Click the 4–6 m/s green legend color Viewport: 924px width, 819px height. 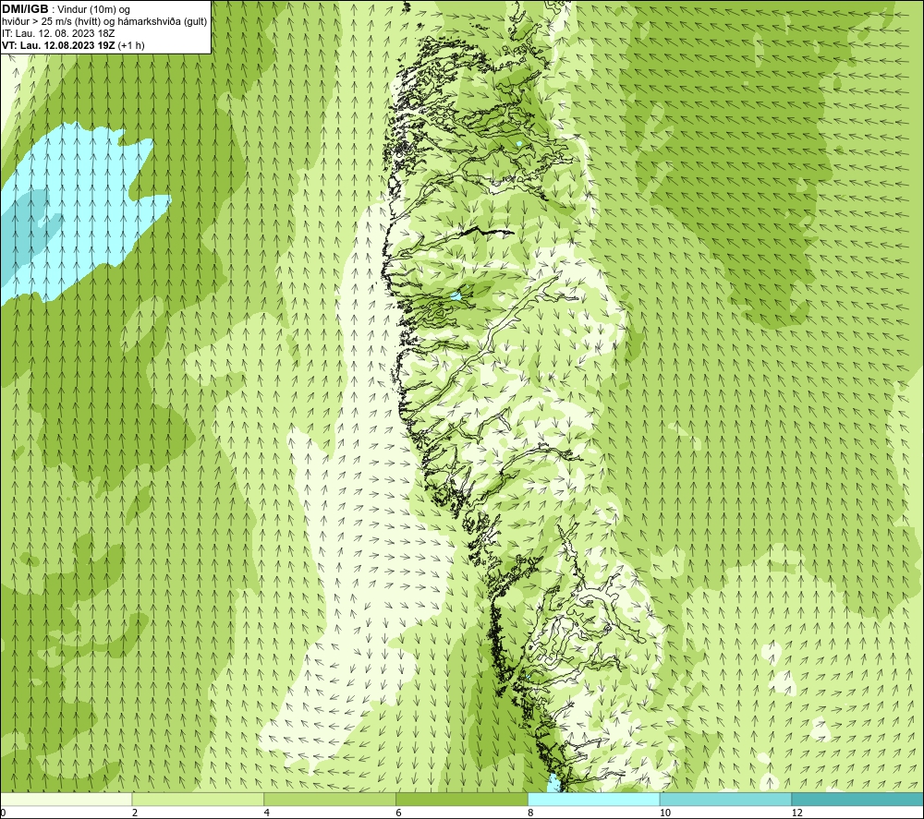pyautogui.click(x=330, y=799)
